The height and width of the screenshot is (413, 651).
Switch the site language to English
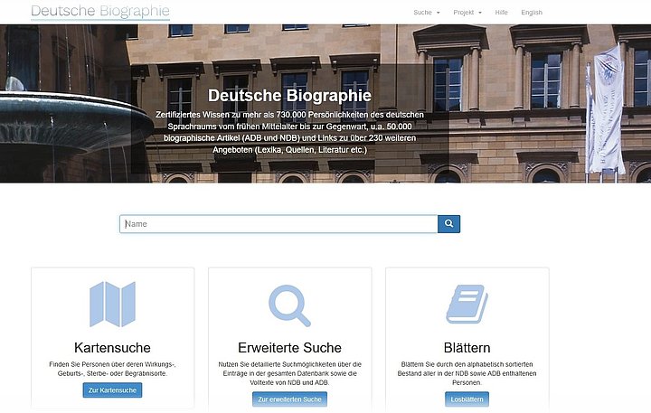(532, 13)
